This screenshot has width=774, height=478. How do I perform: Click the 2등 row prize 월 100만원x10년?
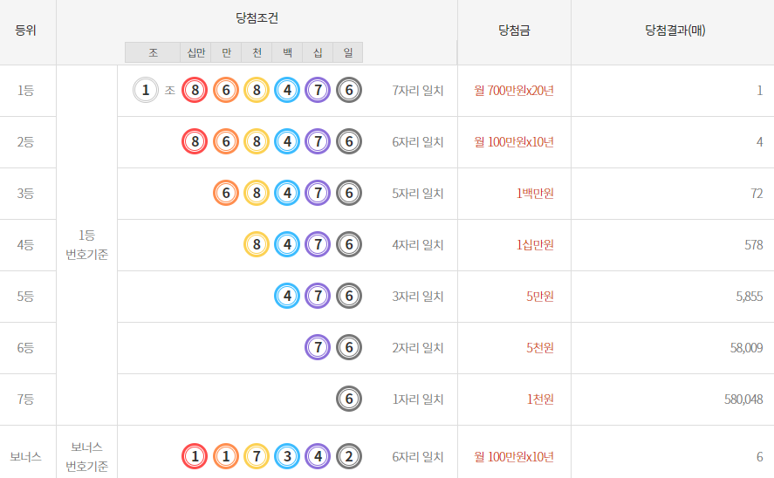point(514,142)
